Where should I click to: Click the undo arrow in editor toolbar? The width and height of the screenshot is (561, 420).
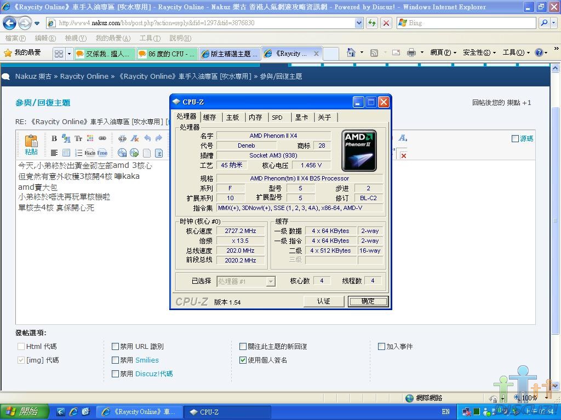[x=147, y=138]
